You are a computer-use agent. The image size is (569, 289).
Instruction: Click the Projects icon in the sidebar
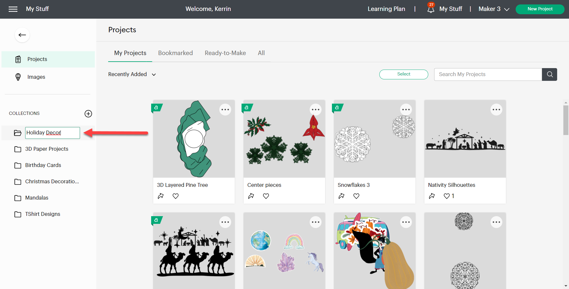point(18,59)
